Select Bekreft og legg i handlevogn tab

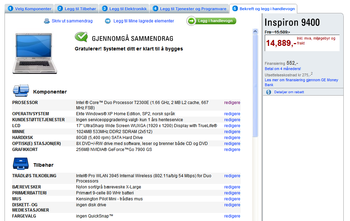click(263, 8)
